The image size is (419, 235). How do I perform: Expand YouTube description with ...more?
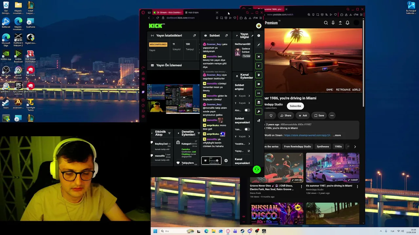(337, 135)
